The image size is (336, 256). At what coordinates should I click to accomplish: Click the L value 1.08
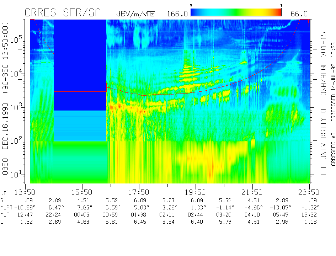click(310, 222)
